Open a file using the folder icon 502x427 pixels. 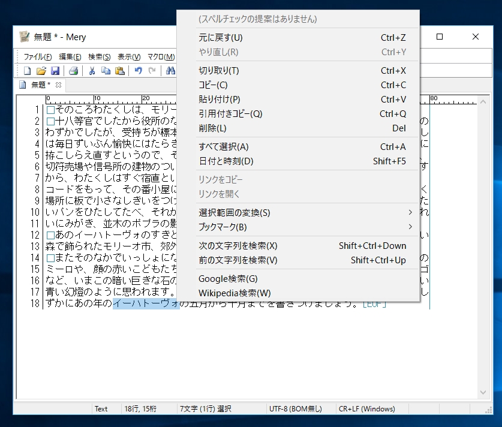click(41, 70)
